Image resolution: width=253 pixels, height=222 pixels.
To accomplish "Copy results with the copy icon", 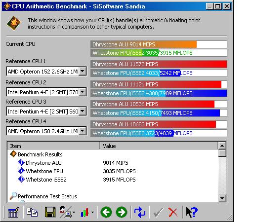I will click(32, 212).
